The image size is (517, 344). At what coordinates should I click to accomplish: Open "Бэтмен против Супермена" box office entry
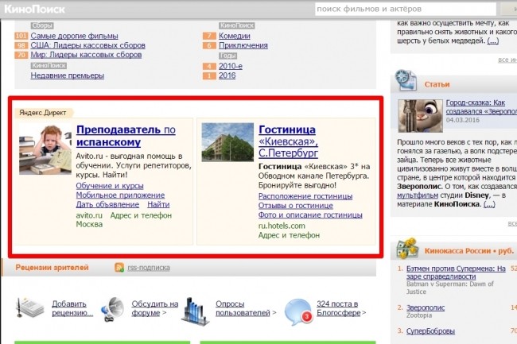click(456, 272)
